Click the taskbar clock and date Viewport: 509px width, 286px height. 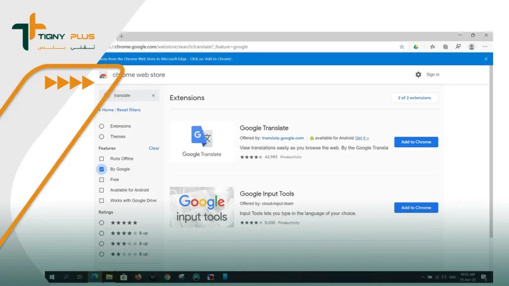click(x=468, y=277)
